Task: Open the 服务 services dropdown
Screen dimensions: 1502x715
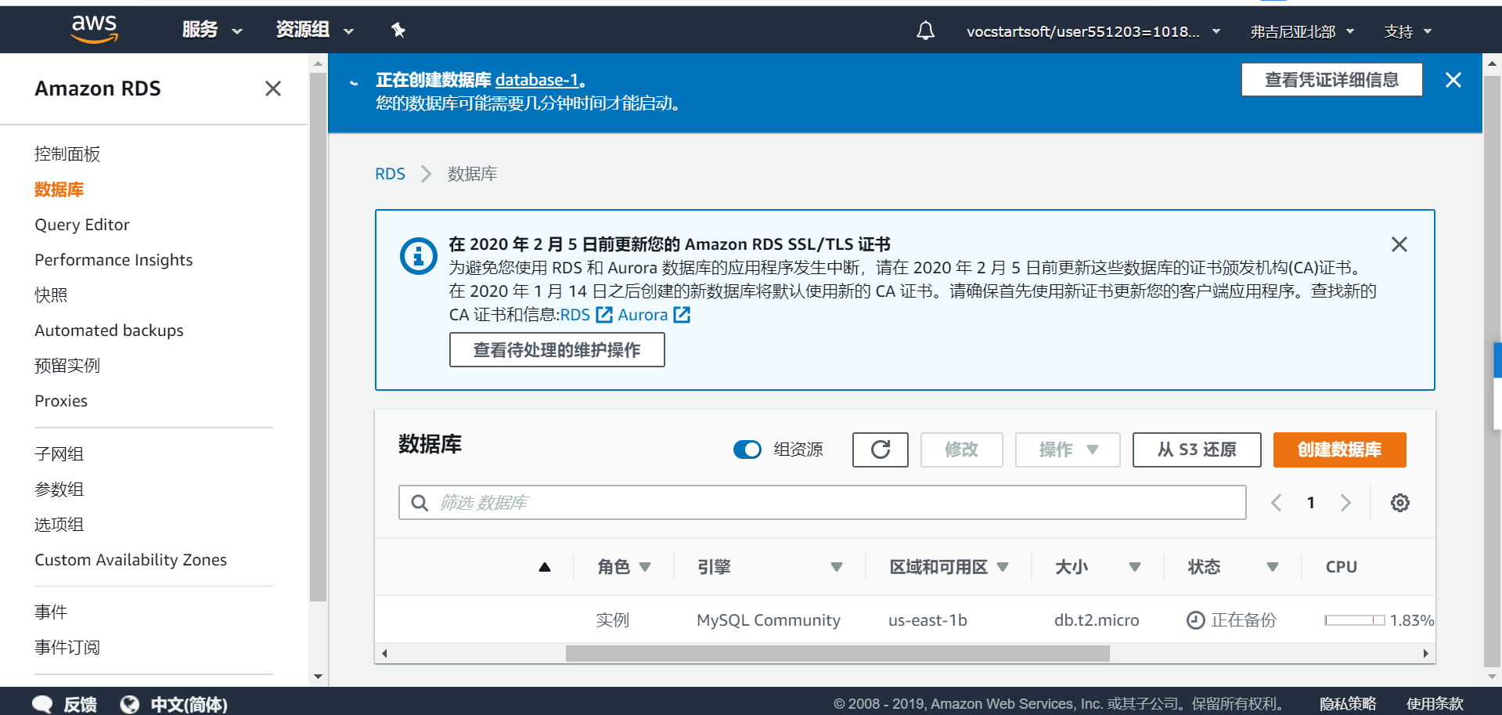Action: [x=212, y=30]
